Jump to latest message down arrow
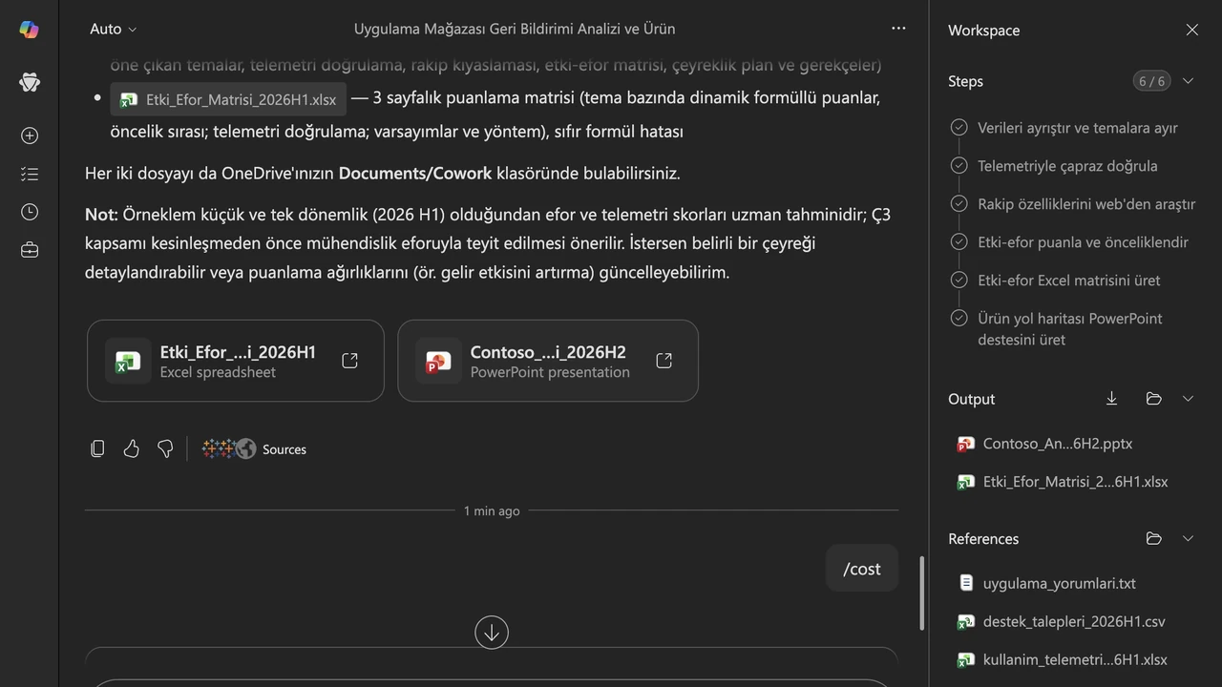Image resolution: width=1222 pixels, height=687 pixels. 492,632
